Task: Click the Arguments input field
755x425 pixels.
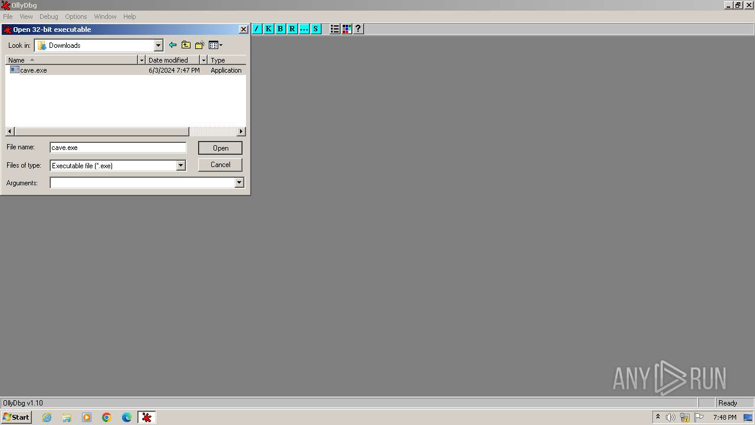Action: pyautogui.click(x=142, y=183)
